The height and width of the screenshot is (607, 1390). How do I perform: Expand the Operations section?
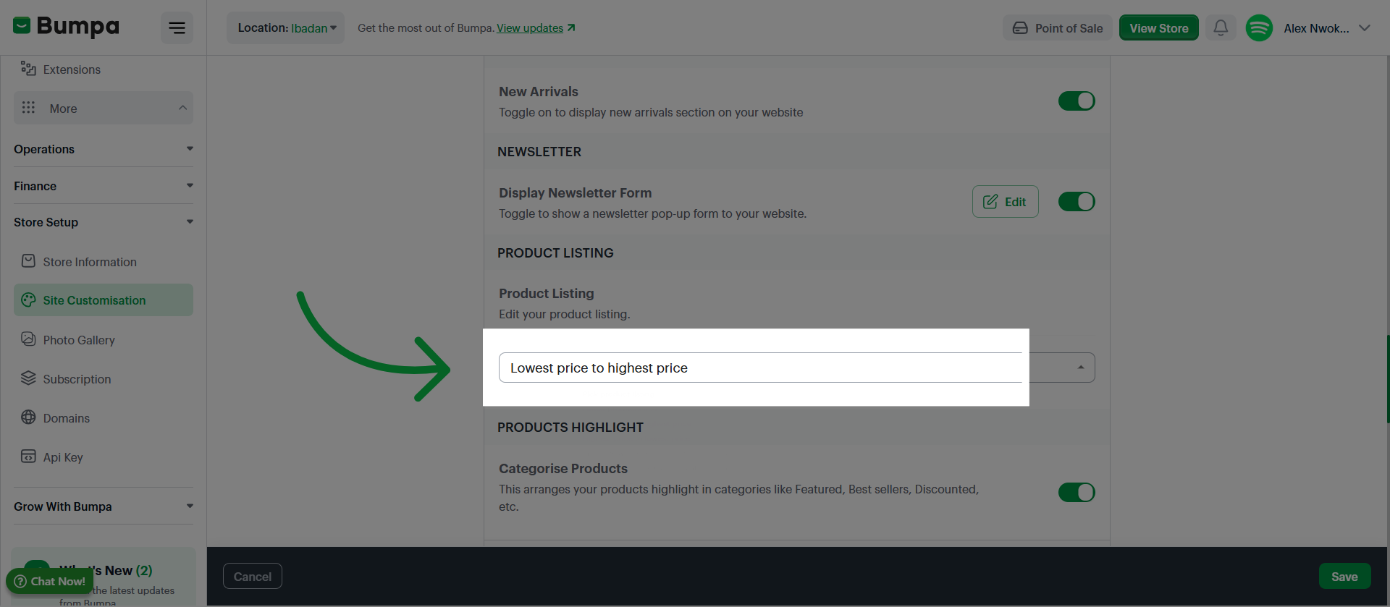[104, 149]
